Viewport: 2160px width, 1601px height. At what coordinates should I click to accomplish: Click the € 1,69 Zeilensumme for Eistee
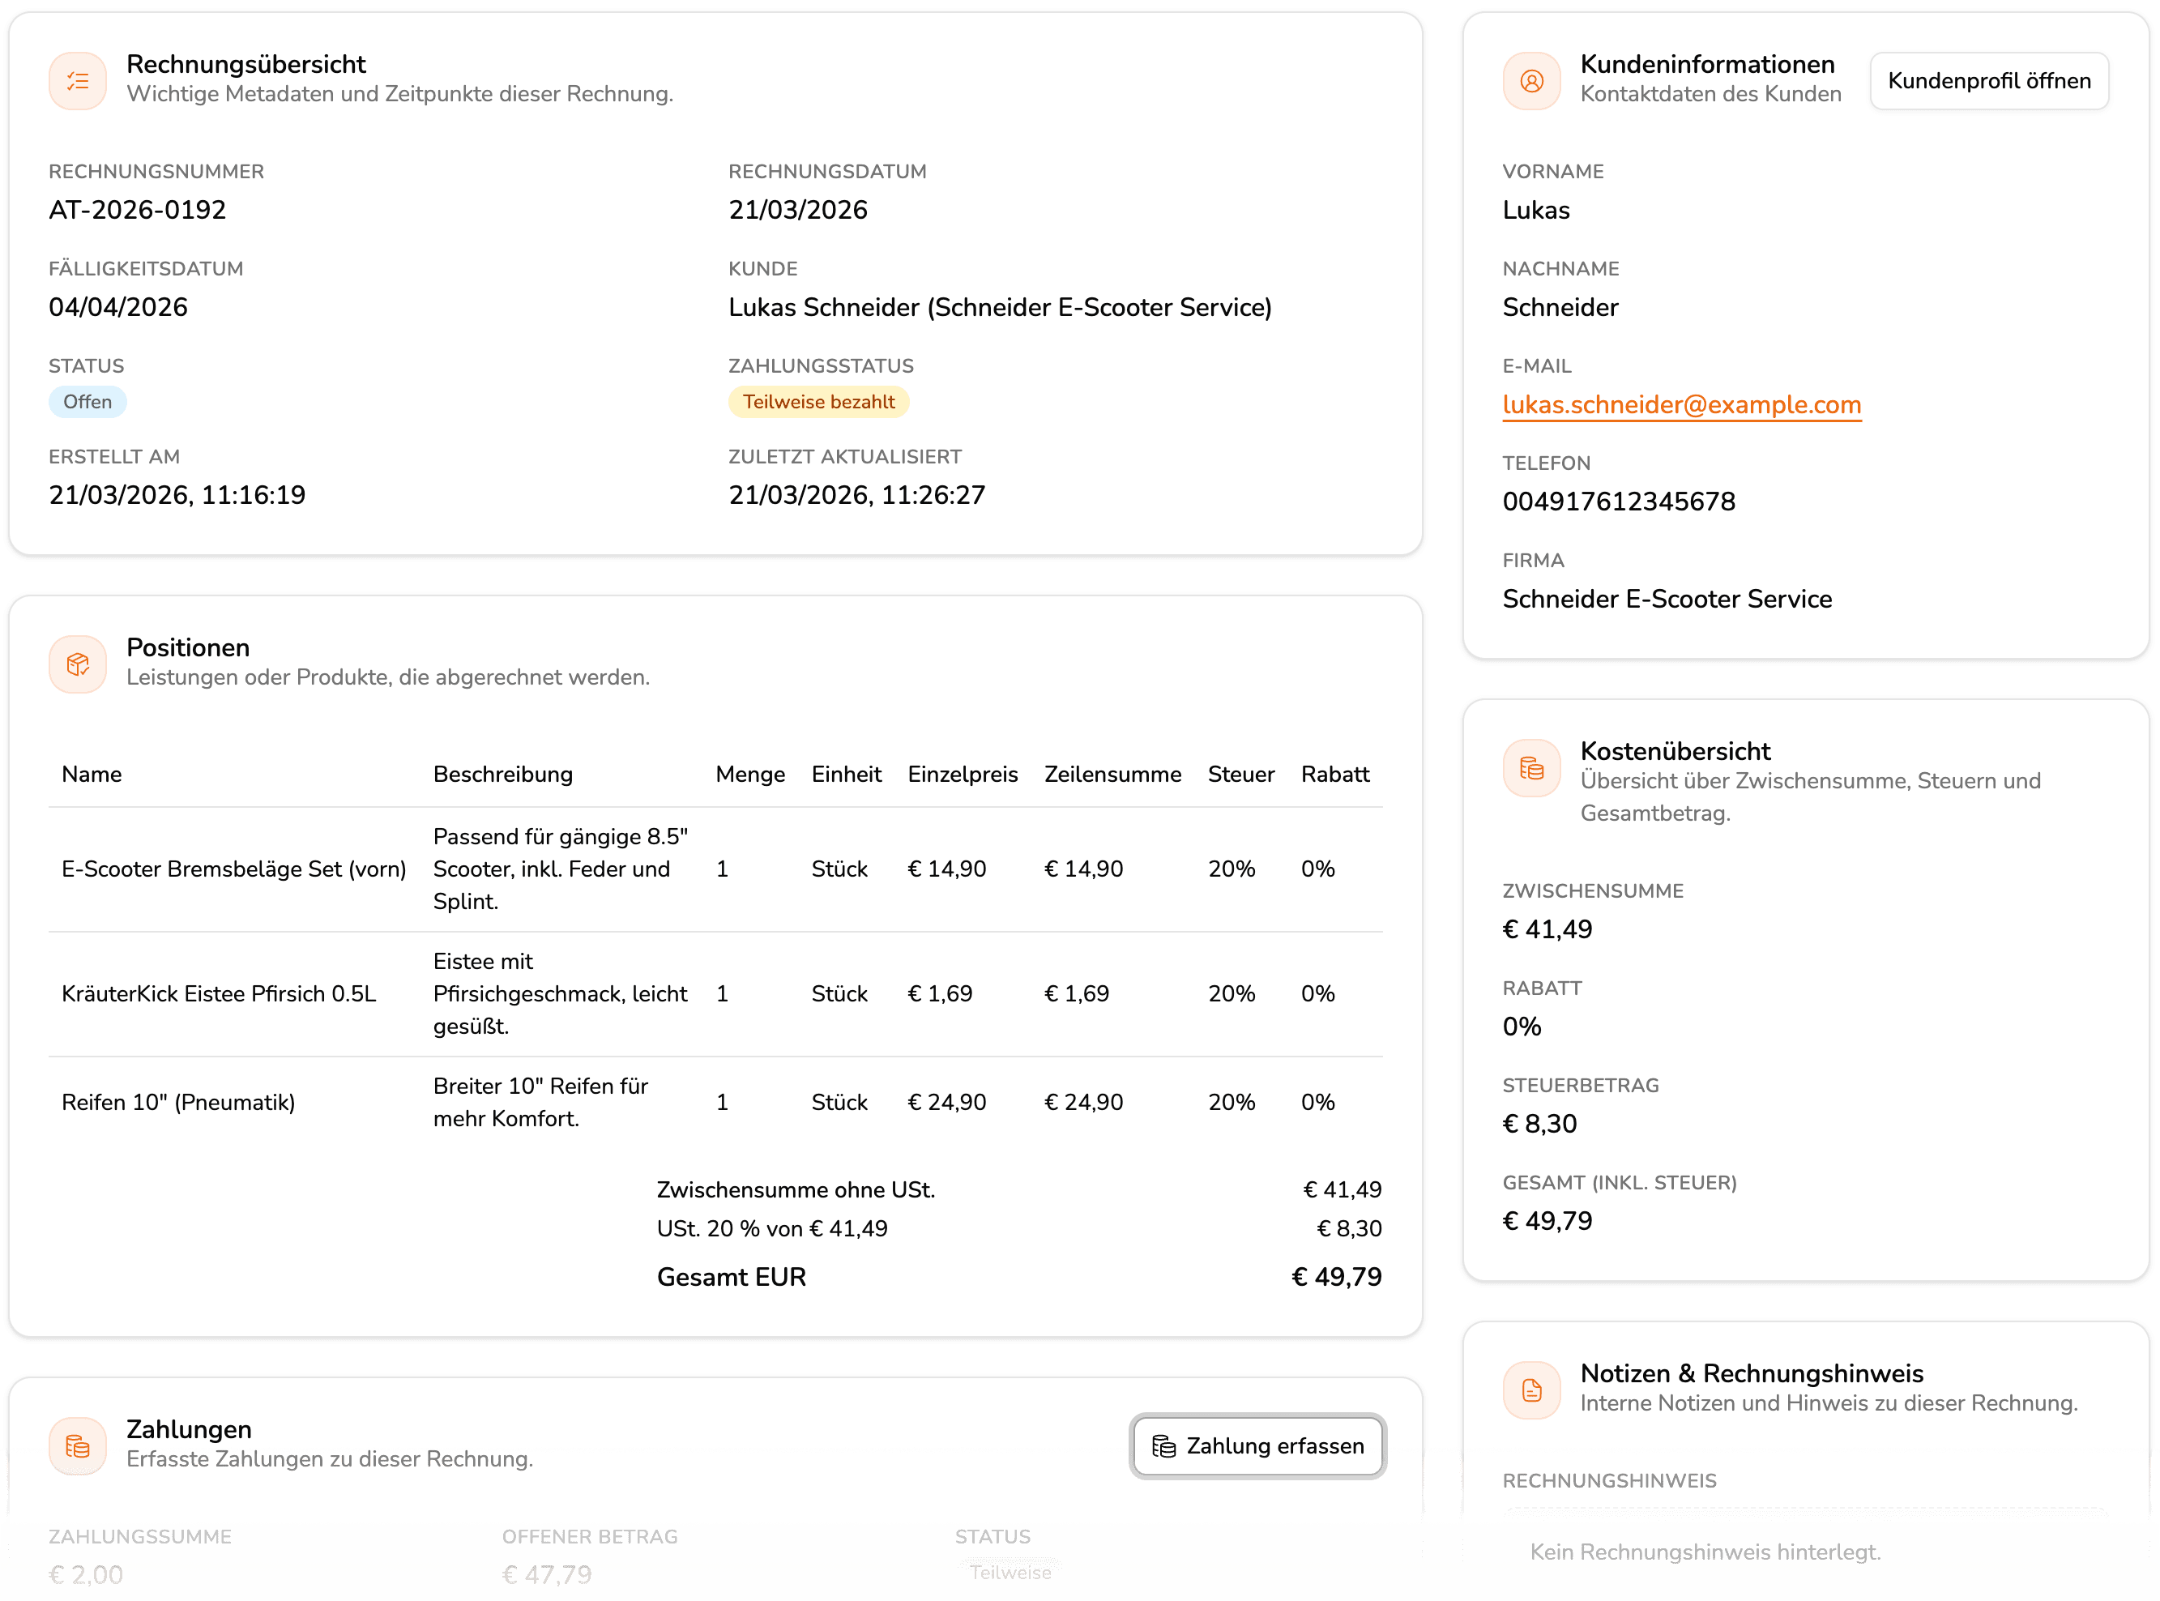pyautogui.click(x=1077, y=993)
